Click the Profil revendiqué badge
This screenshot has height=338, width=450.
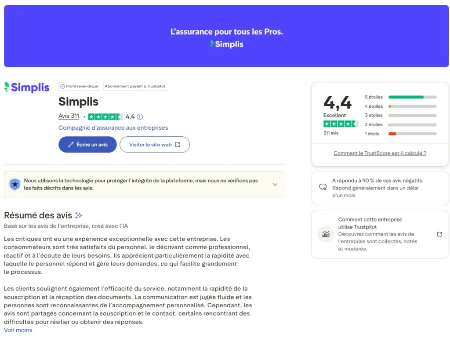(x=80, y=86)
